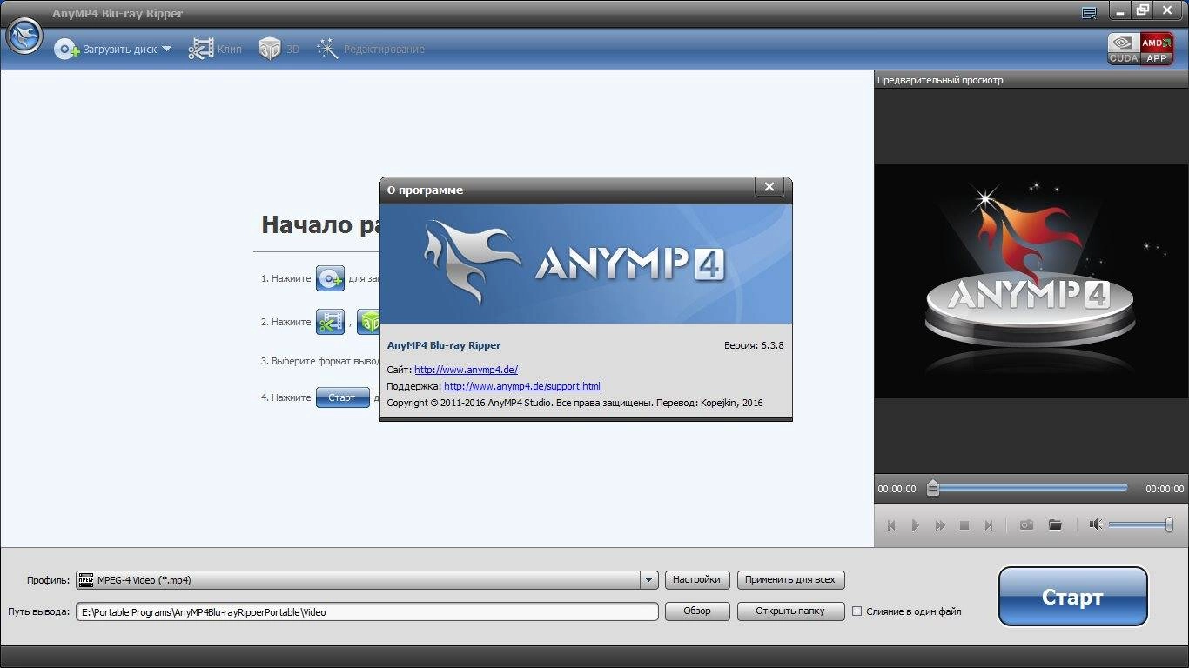Open the Клип clip tool
This screenshot has height=668, width=1189.
tap(215, 50)
